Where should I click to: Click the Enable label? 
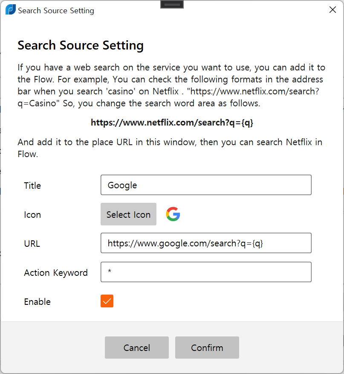pos(38,302)
